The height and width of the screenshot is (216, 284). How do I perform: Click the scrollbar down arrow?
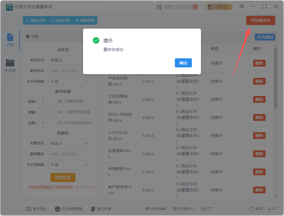coord(275,196)
